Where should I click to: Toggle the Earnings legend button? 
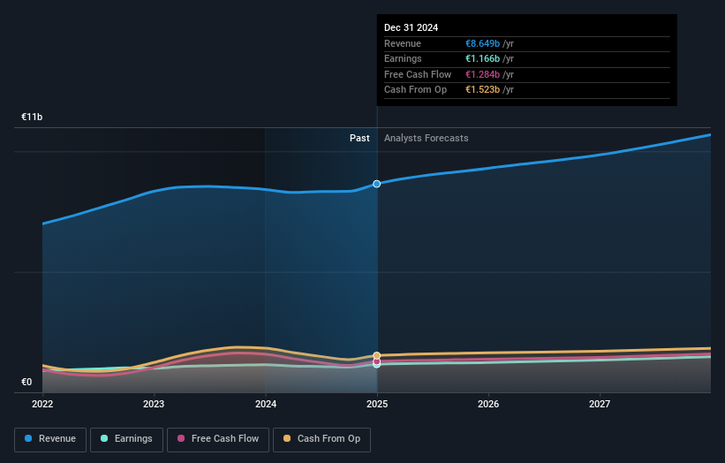coord(126,439)
